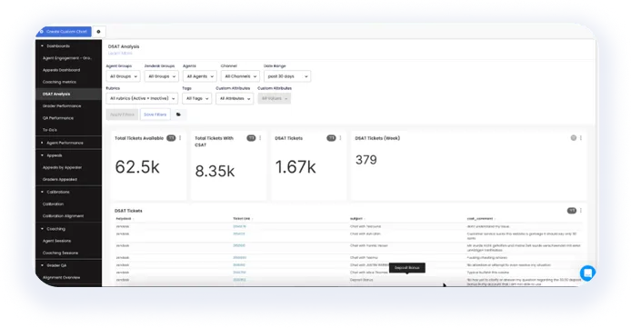The width and height of the screenshot is (631, 328).
Task: Click the Apply Filters button
Action: click(x=122, y=114)
